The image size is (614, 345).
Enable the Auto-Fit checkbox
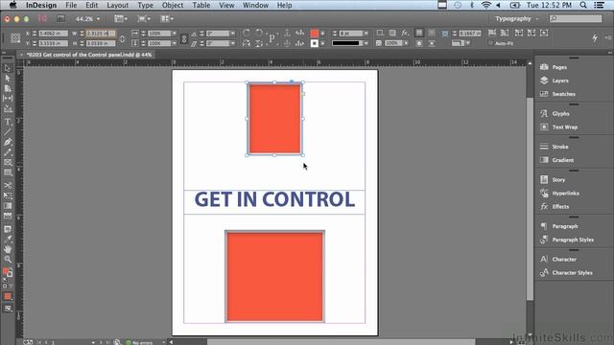click(490, 43)
